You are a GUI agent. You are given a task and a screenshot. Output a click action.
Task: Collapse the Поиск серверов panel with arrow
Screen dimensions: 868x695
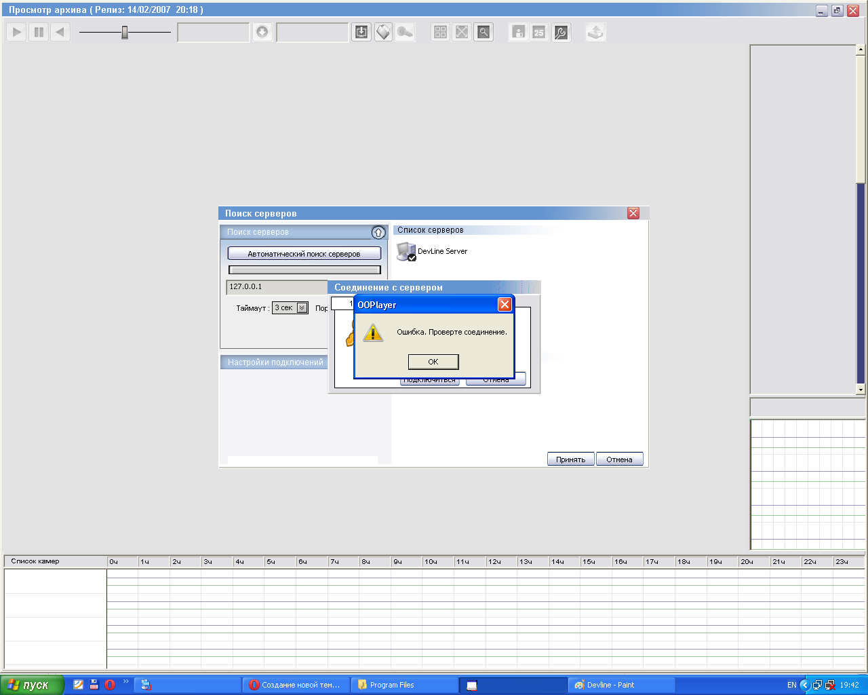click(x=378, y=233)
